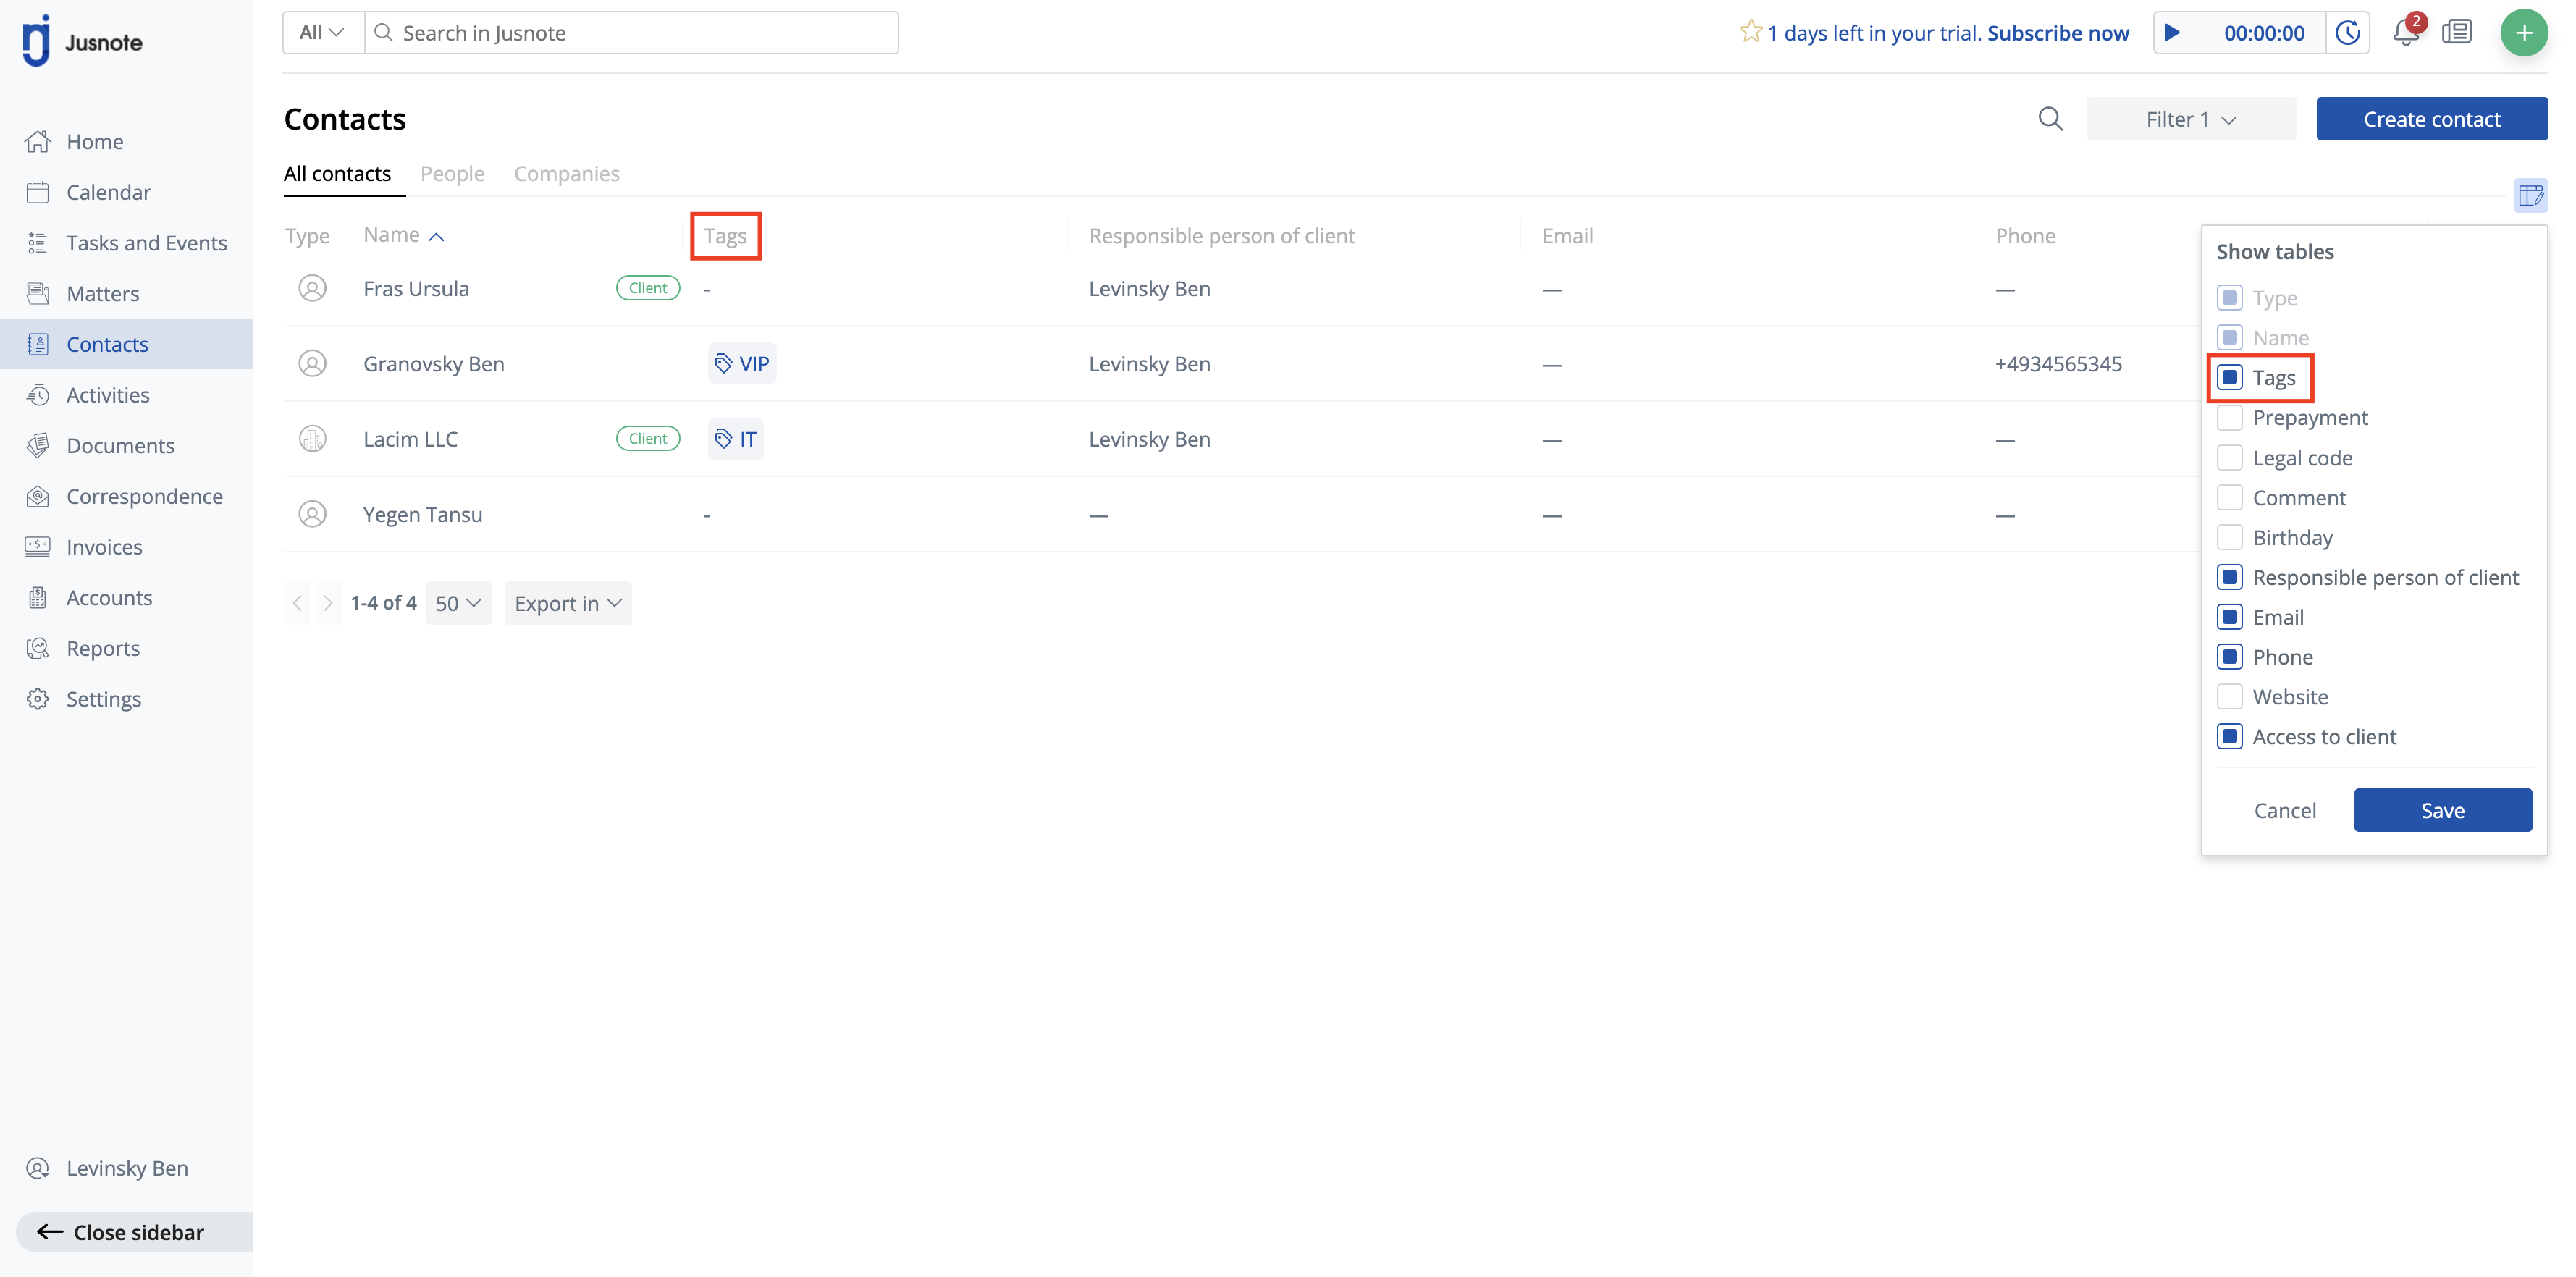The height and width of the screenshot is (1277, 2576).
Task: Open the 50 rows per page dropdown
Action: [x=458, y=603]
